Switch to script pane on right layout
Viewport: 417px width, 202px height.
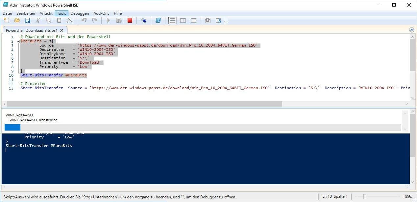[183, 20]
